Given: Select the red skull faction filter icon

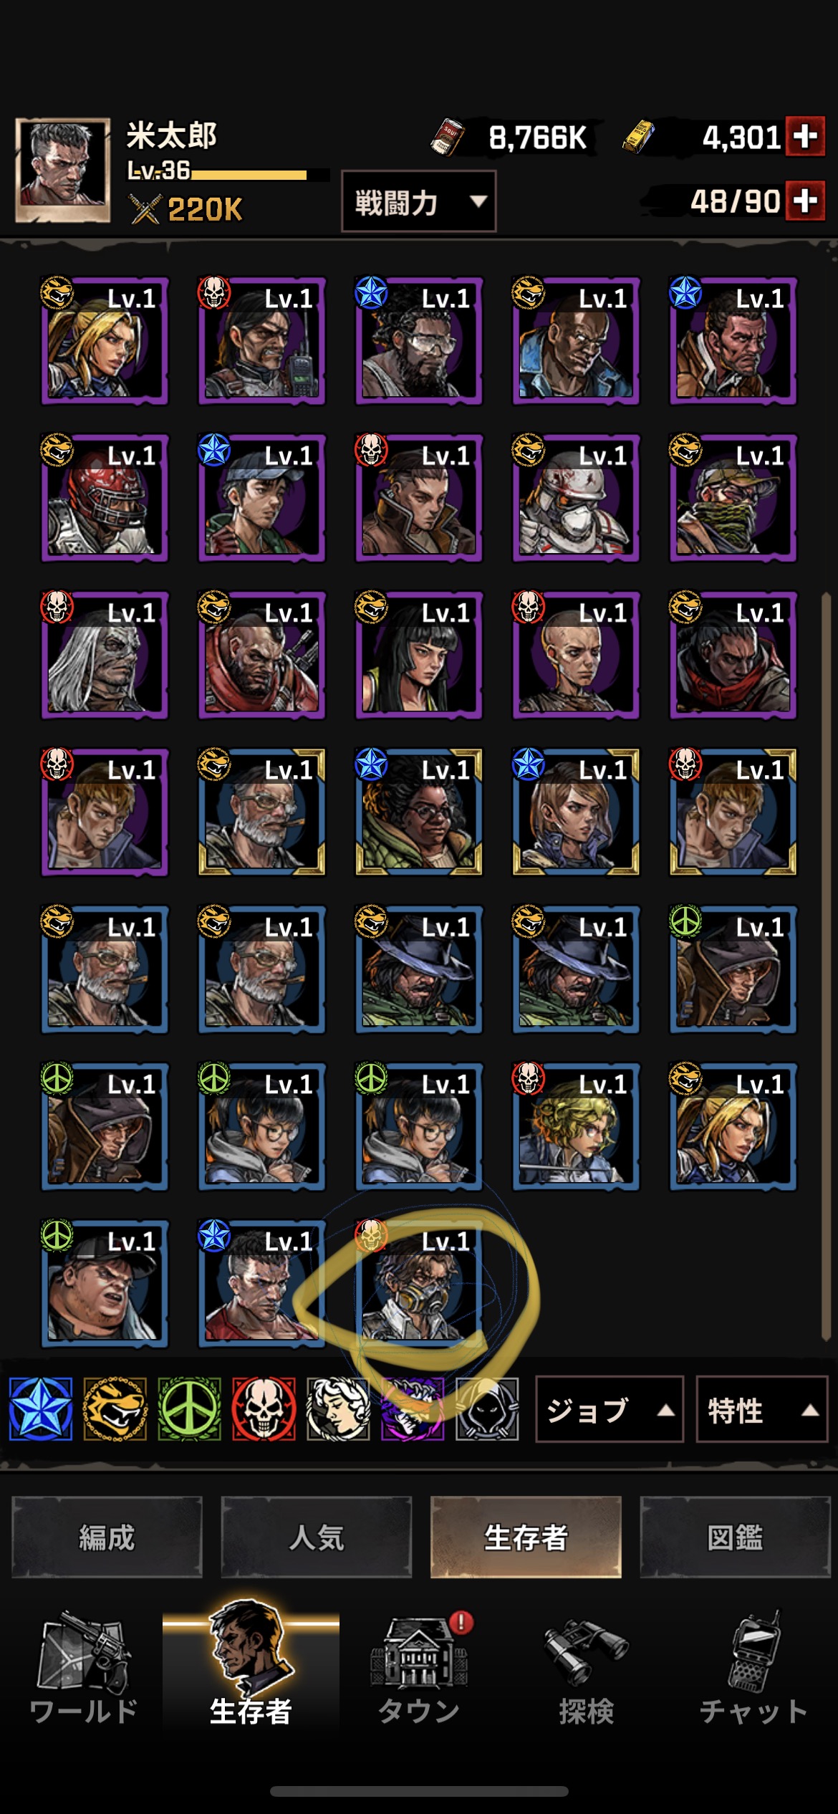Looking at the screenshot, I should tap(264, 1409).
